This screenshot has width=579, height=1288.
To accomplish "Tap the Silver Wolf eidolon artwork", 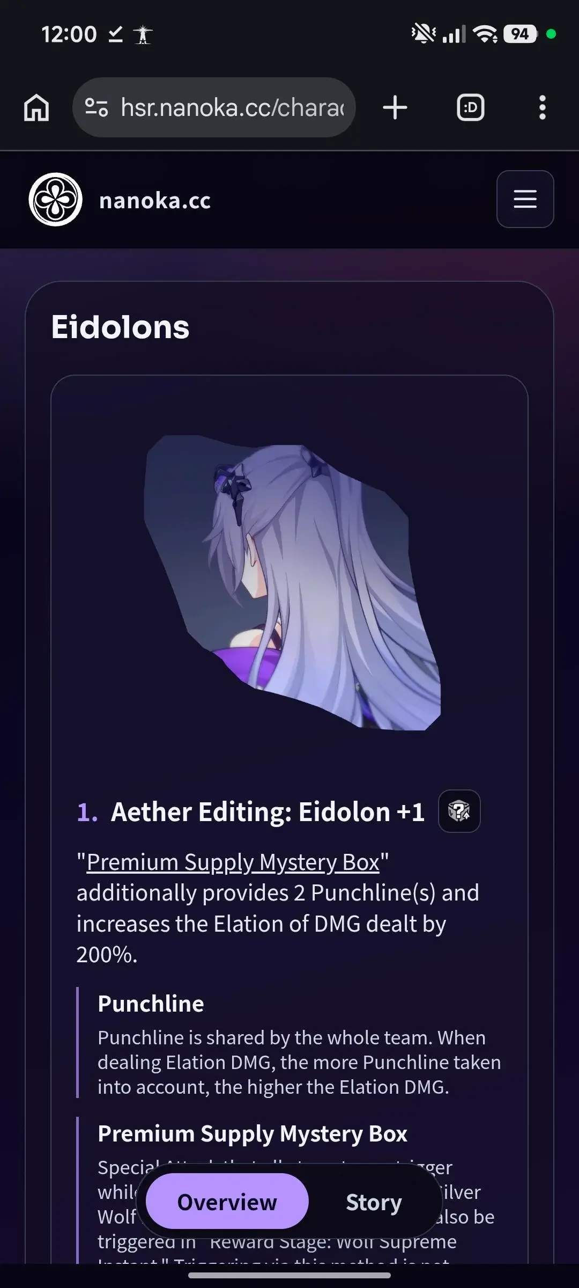I will (292, 582).
